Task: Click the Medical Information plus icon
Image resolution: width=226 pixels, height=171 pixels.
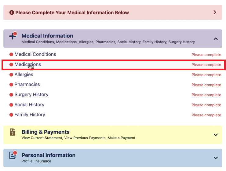Action: point(13,36)
